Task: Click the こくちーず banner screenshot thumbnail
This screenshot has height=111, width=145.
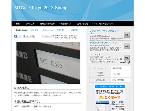Action: (102, 106)
